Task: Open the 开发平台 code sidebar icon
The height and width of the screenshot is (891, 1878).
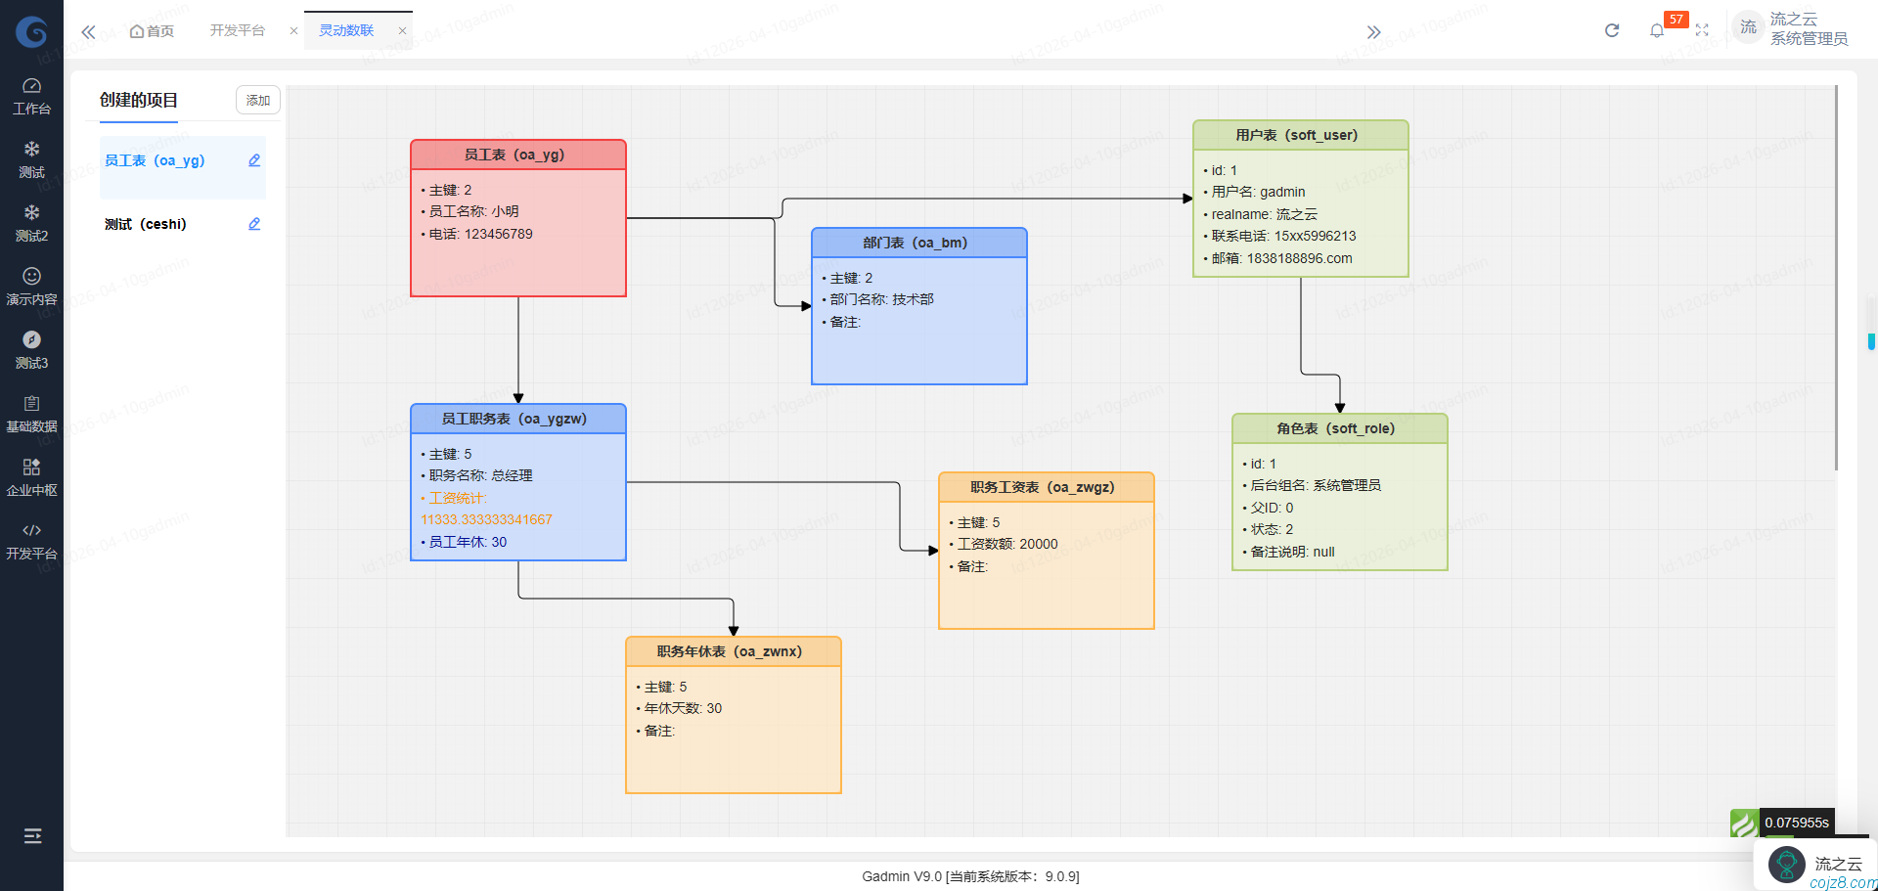Action: (x=31, y=541)
